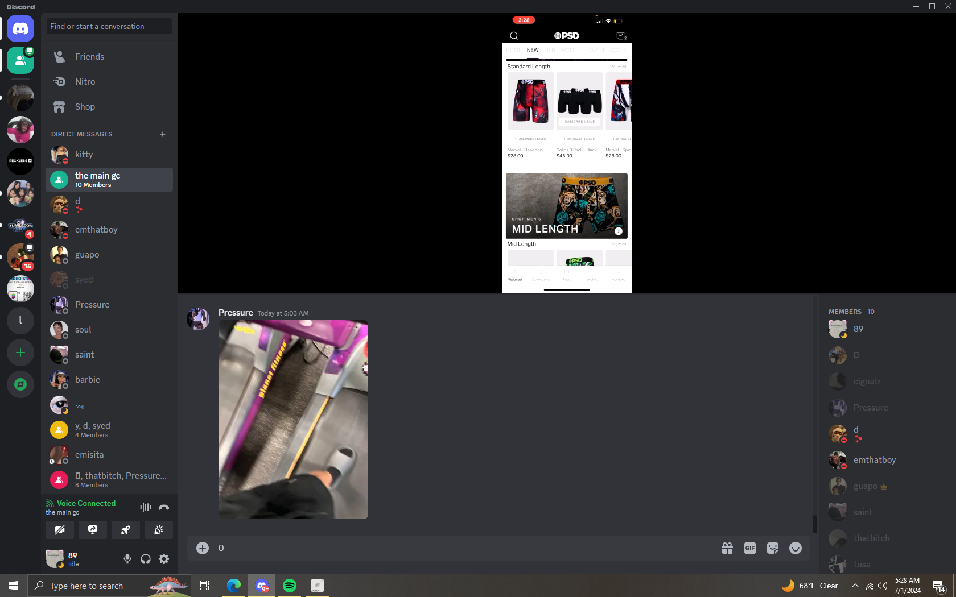Screen dimensions: 956x597
Task: Open the Shop page
Action: 109,107
